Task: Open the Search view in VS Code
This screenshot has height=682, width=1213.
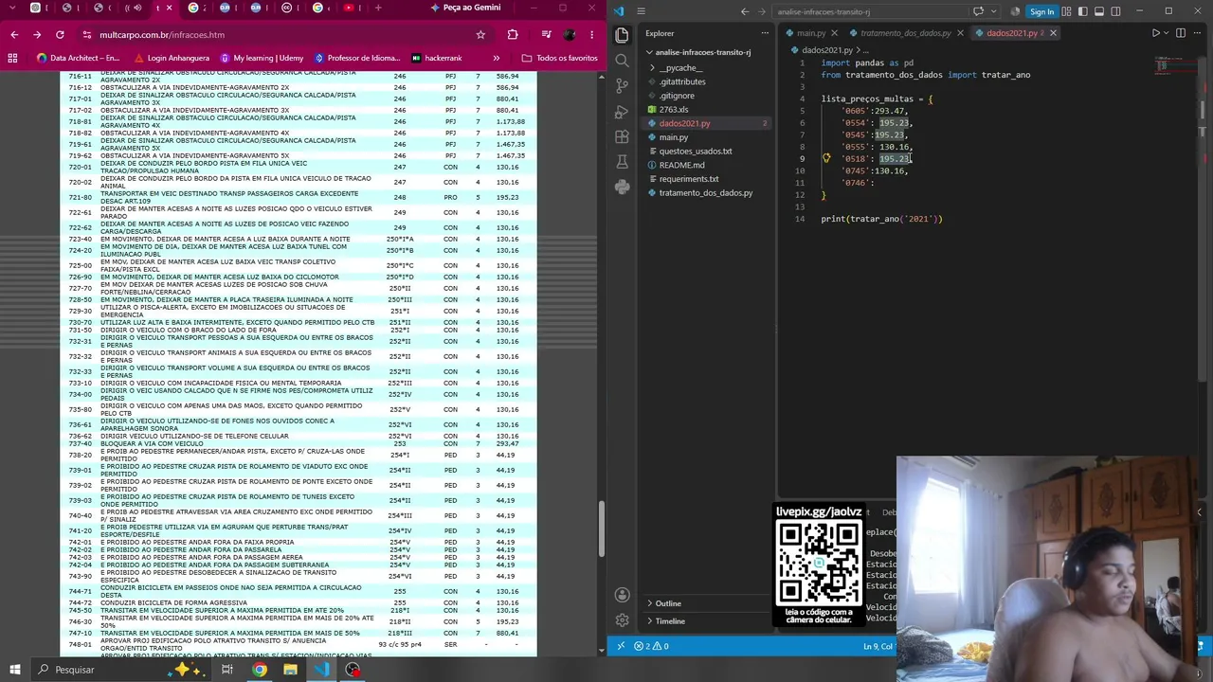Action: tap(622, 61)
